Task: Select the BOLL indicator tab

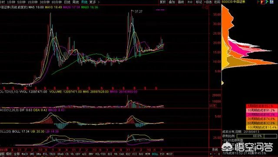Action: coord(155,154)
